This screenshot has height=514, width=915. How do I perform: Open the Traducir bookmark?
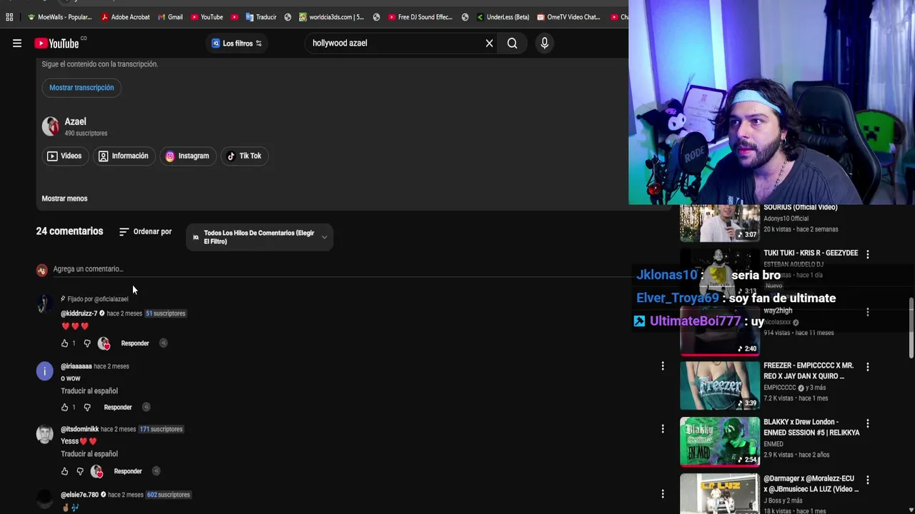pos(261,17)
